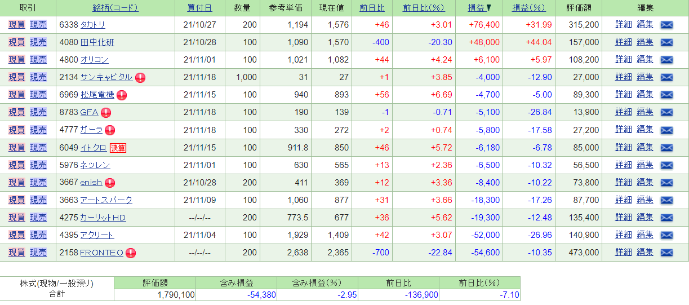Image resolution: width=689 pixels, height=305 pixels.
Task: Open the サンキャピタル stock link
Action: click(106, 77)
